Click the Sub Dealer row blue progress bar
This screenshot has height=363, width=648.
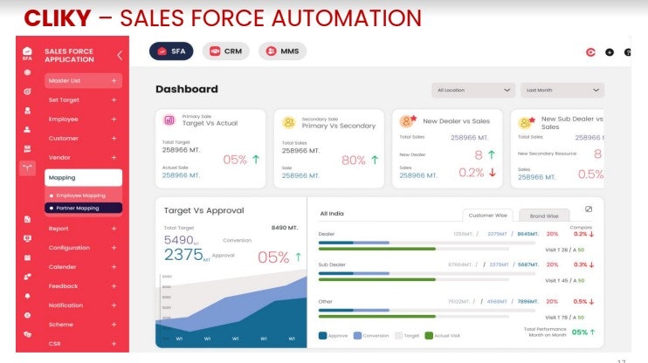(354, 273)
